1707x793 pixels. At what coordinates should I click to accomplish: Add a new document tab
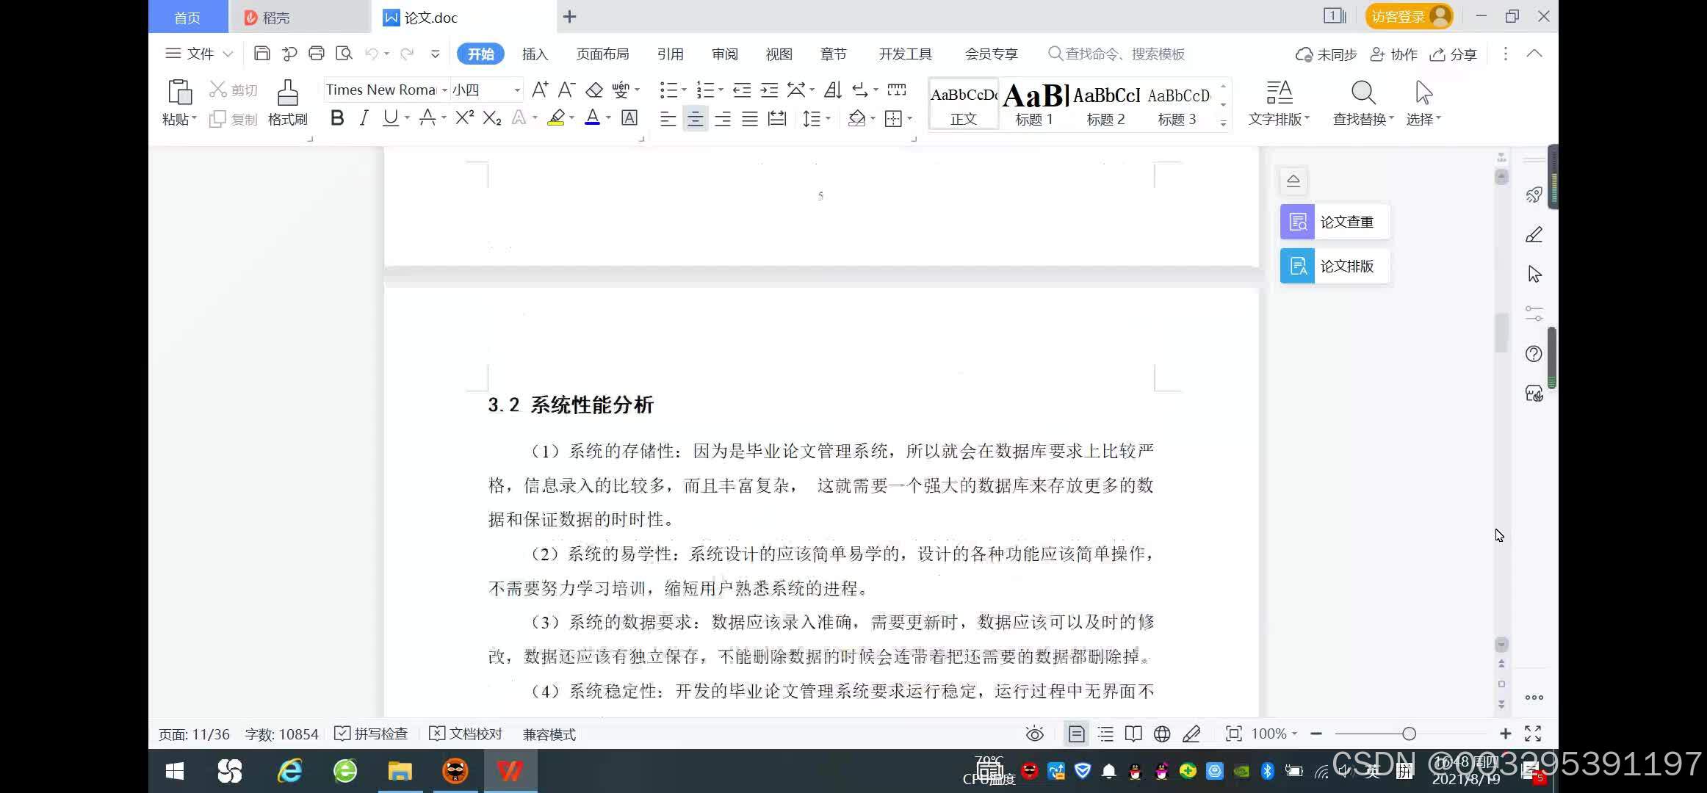tap(569, 16)
